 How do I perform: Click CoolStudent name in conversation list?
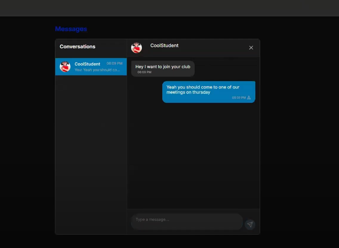(87, 64)
